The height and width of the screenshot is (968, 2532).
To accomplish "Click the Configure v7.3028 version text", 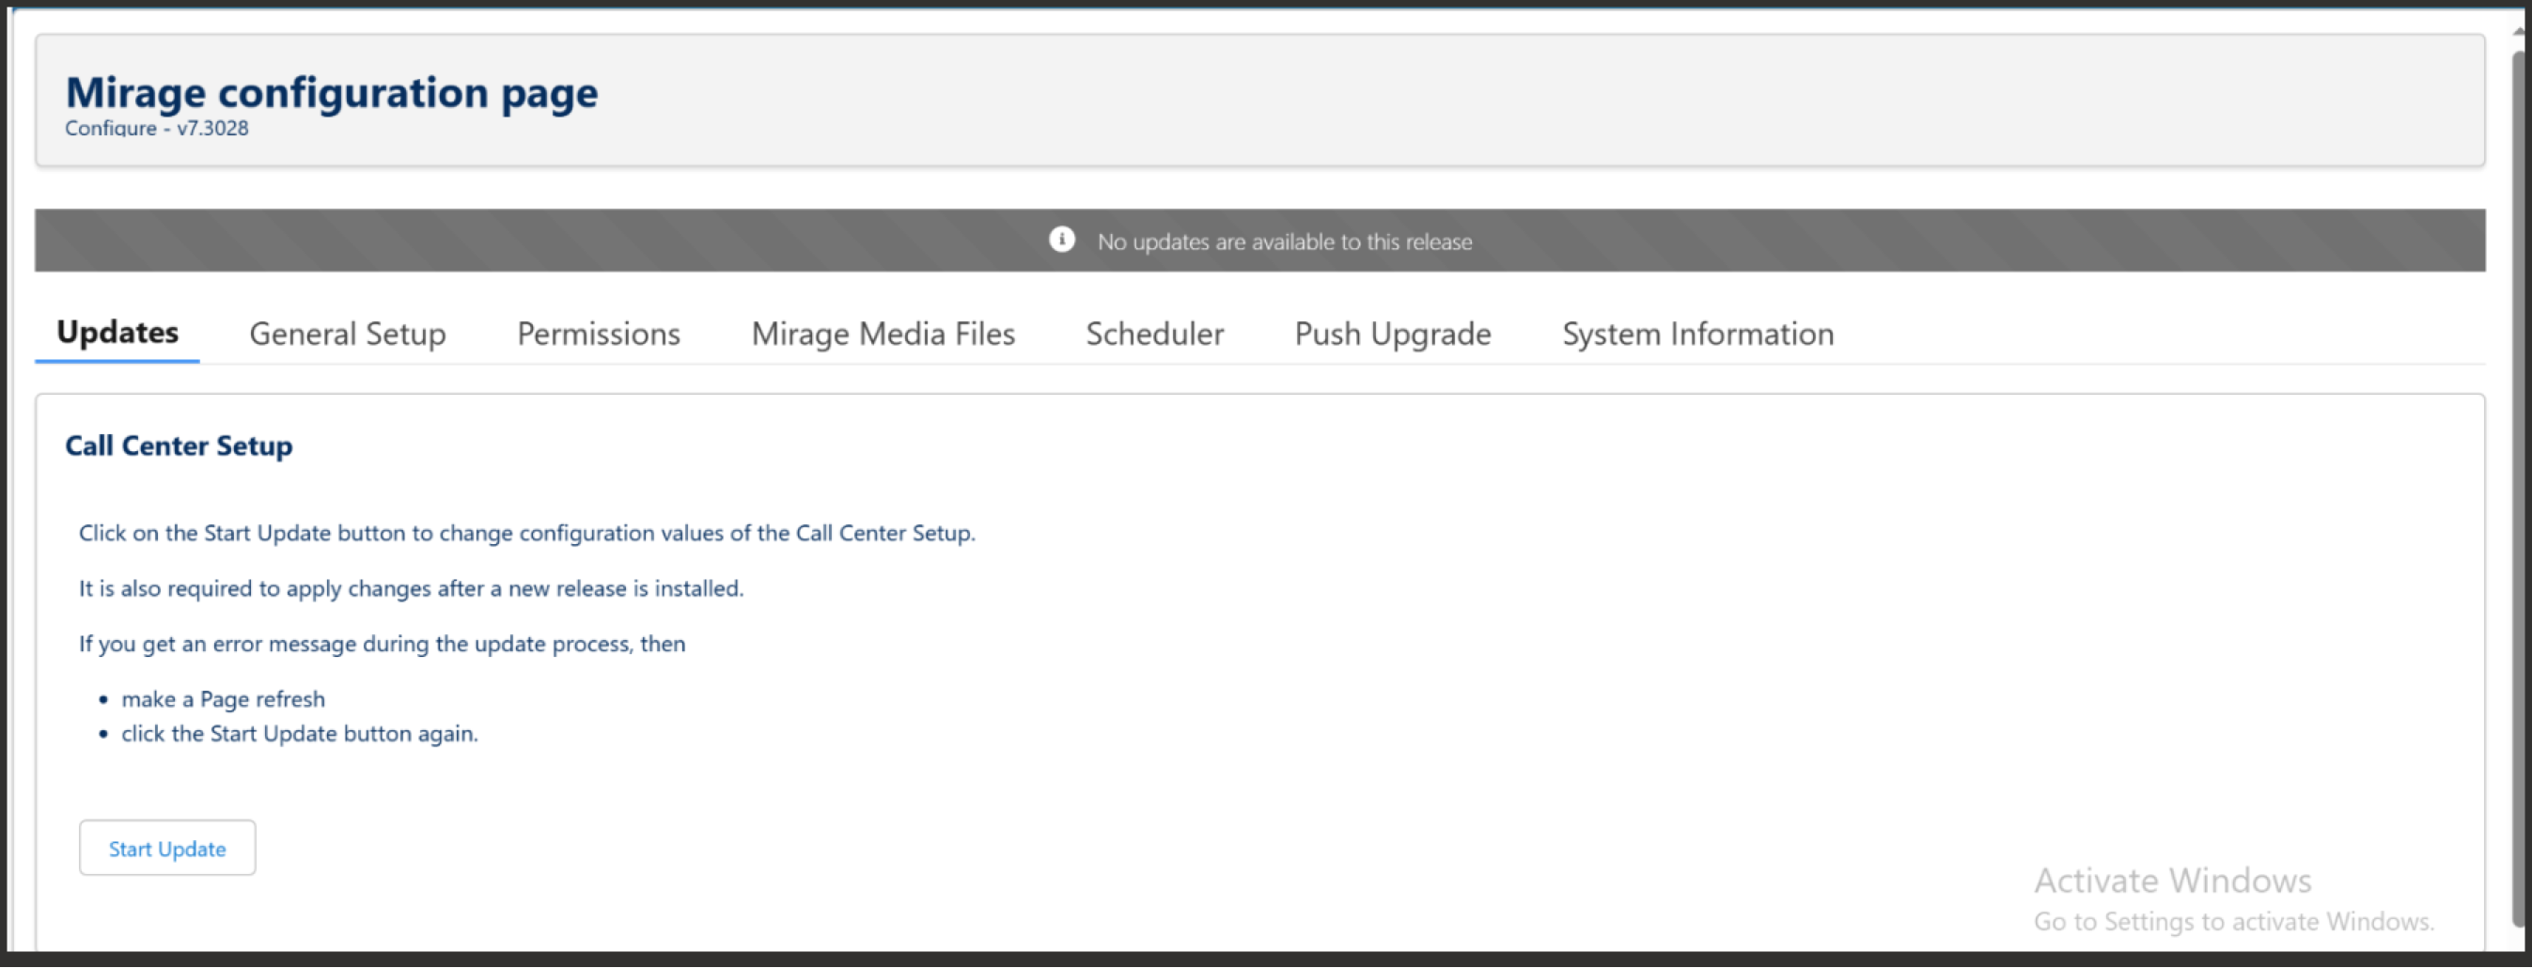I will (156, 129).
